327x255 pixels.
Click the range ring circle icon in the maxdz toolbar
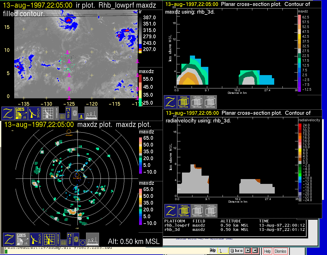[x=83, y=243]
